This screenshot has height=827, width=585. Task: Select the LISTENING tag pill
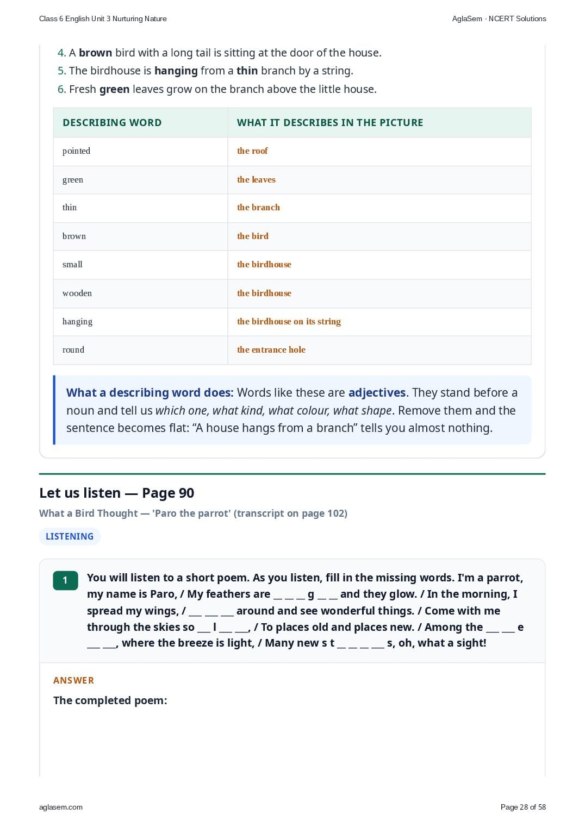pyautogui.click(x=70, y=536)
